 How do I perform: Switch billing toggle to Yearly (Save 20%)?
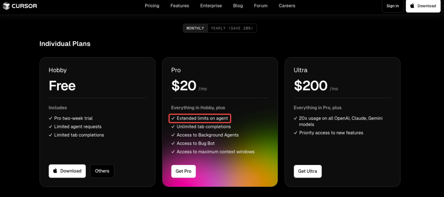232,28
